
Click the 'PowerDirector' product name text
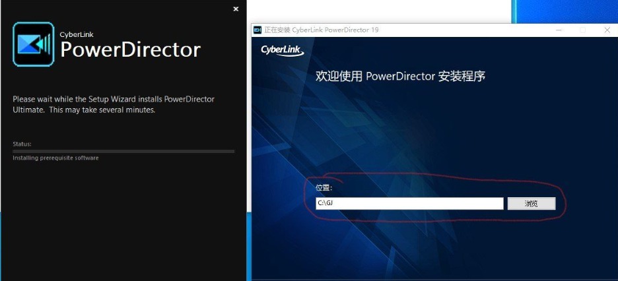(130, 49)
